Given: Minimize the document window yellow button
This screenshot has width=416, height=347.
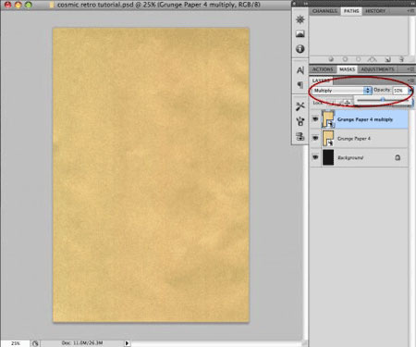Looking at the screenshot, I should click(18, 5).
